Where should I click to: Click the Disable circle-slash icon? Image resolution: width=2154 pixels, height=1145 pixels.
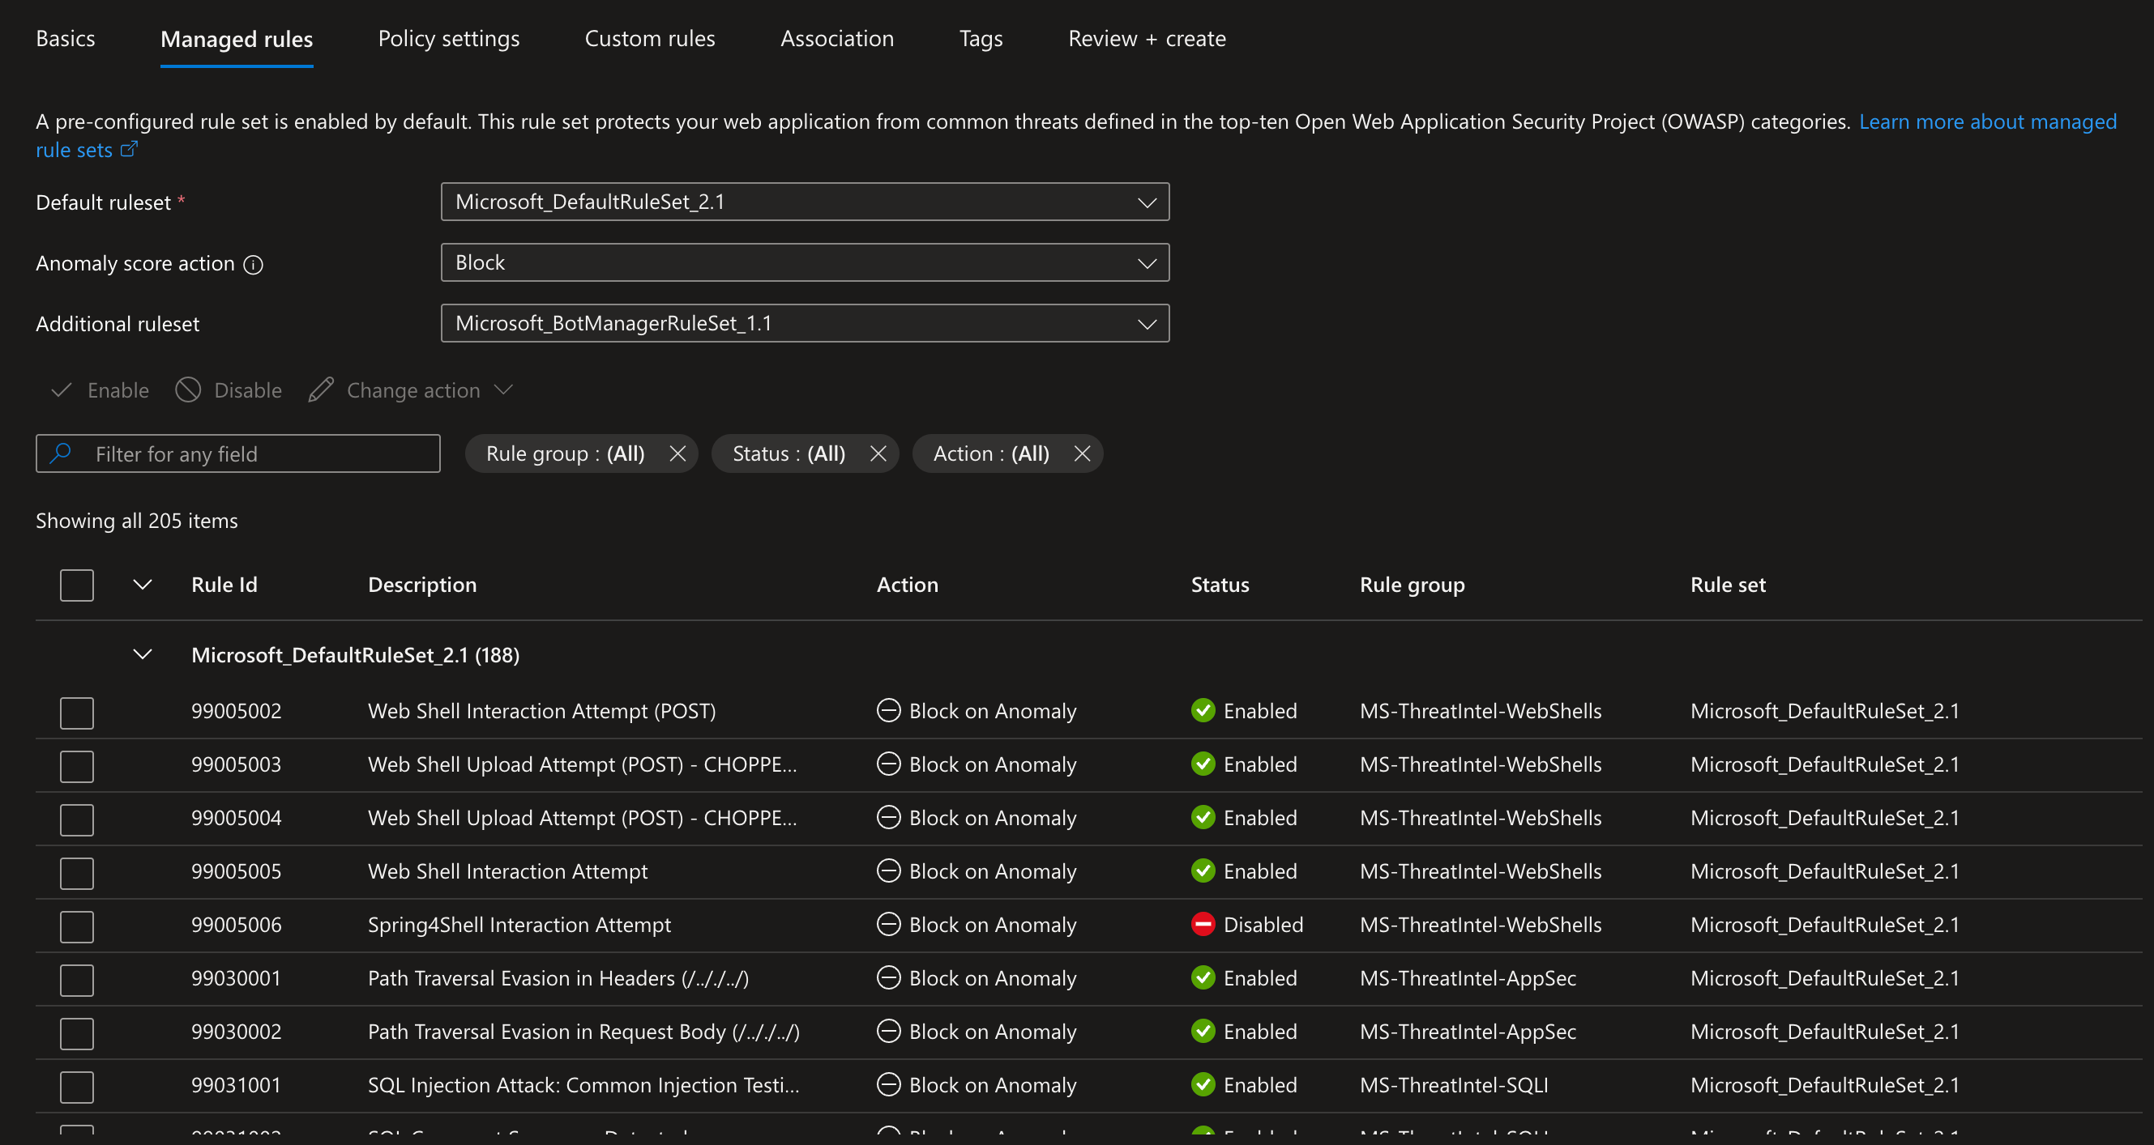tap(188, 390)
